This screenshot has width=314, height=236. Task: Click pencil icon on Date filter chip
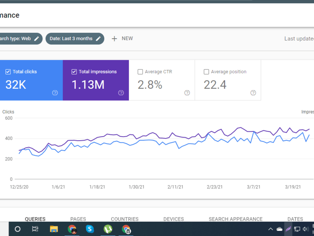point(98,38)
